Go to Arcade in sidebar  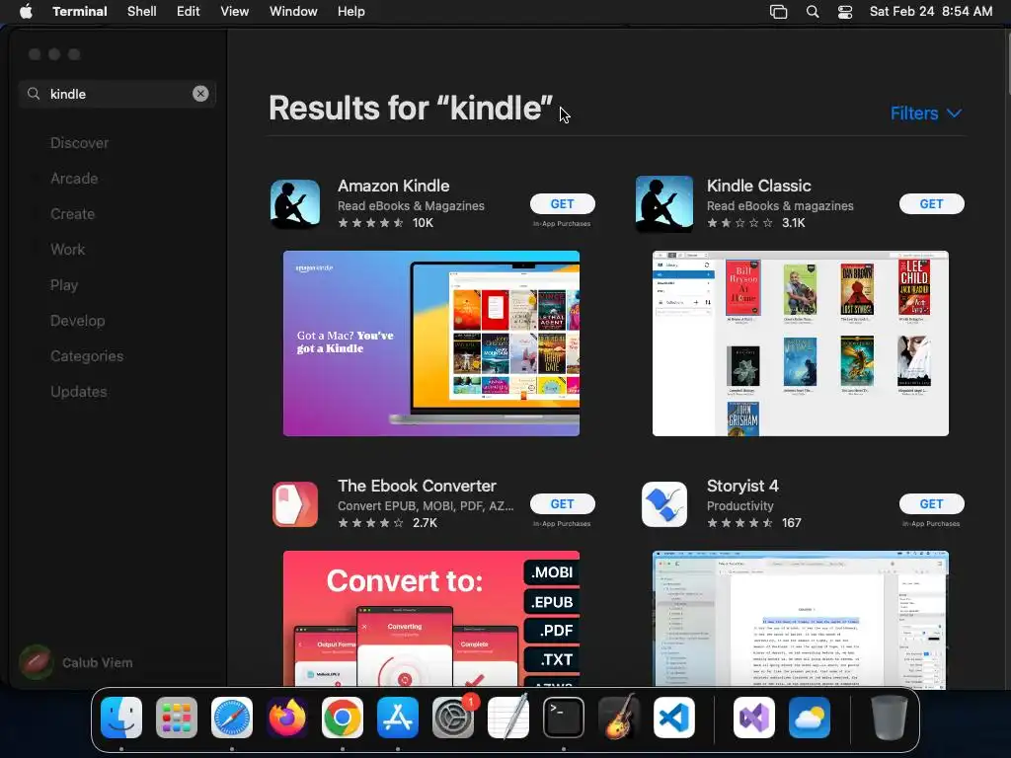click(x=74, y=179)
